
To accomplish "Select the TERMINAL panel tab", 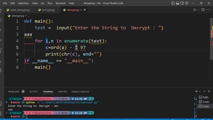I will coord(48,92).
